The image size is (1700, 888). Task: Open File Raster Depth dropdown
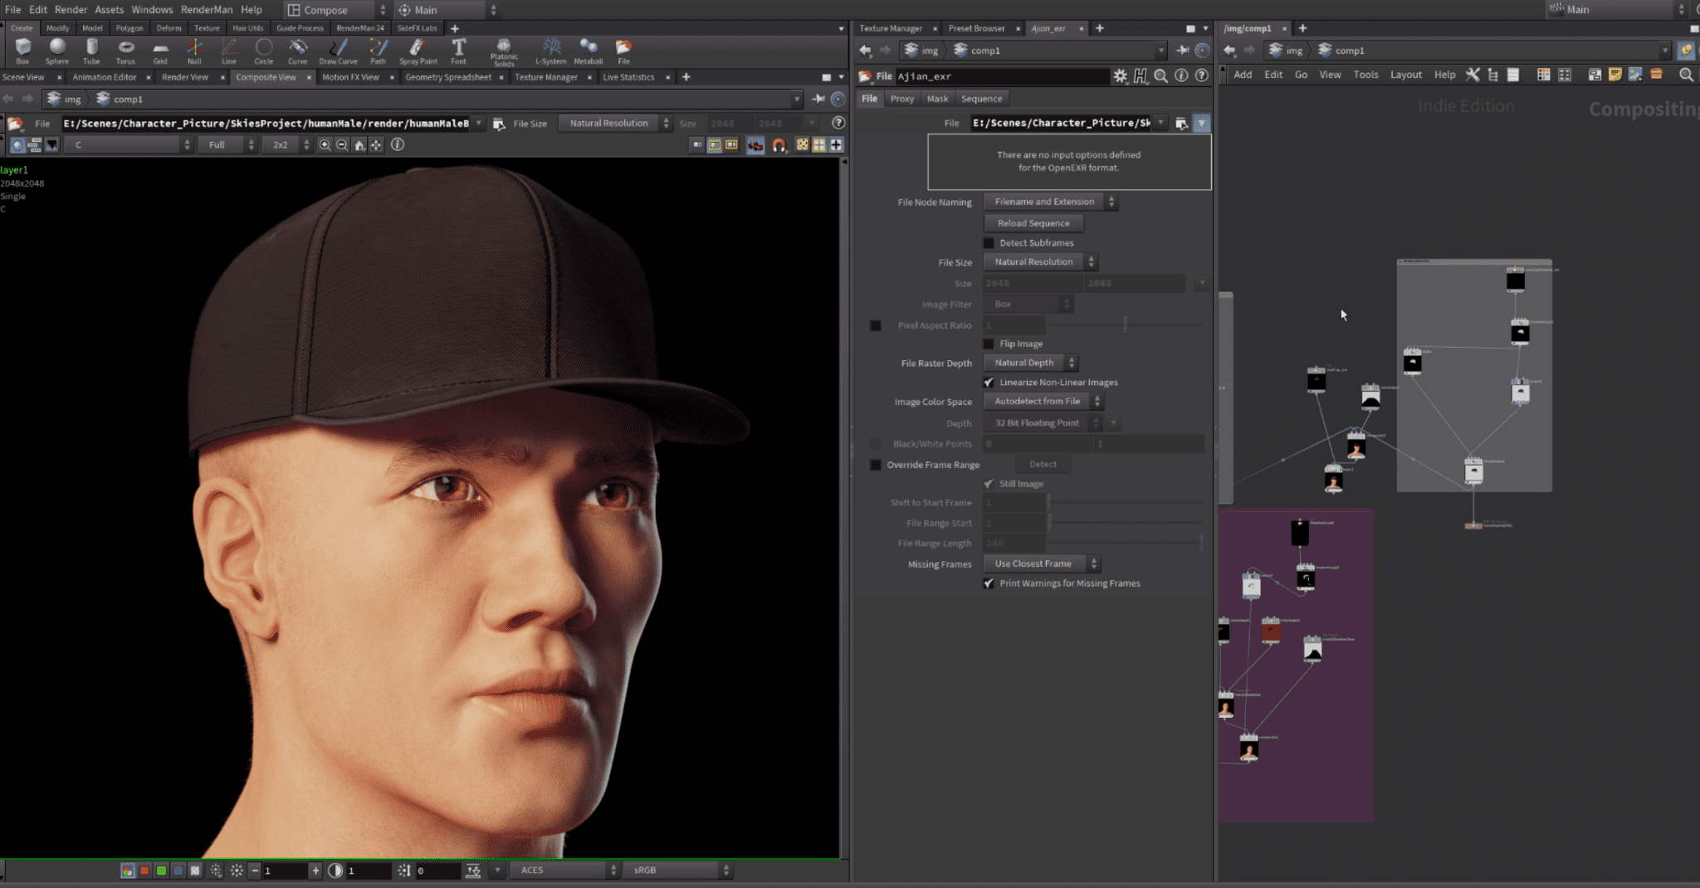[1030, 363]
